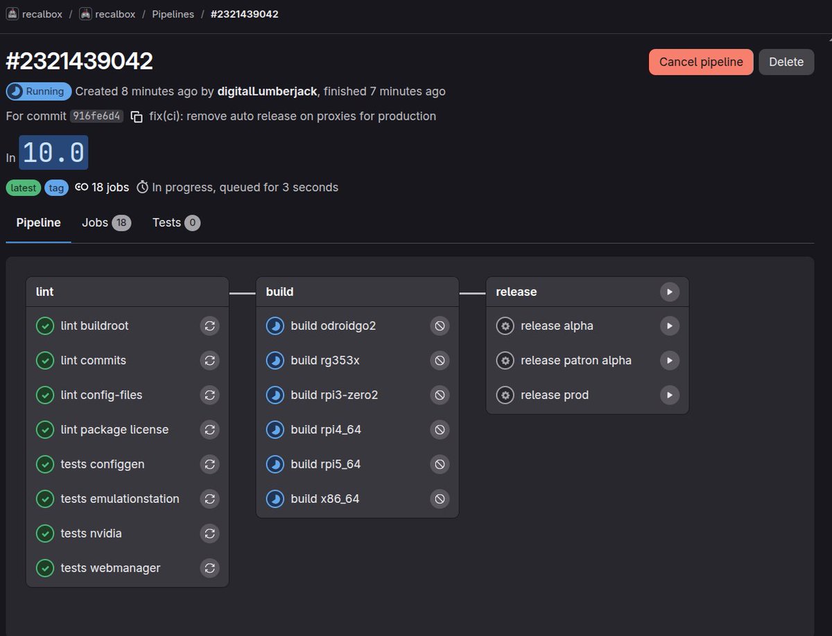The image size is (832, 636).
Task: Open the build rg353x job
Action: (325, 360)
